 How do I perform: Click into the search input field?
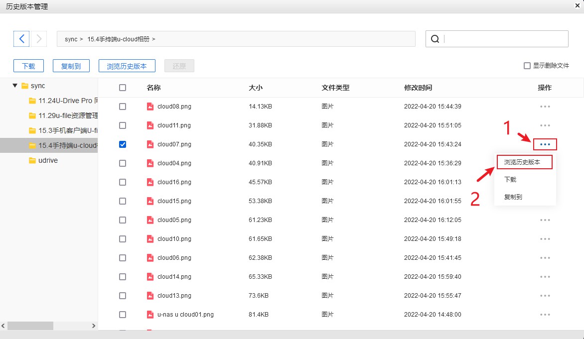point(504,39)
